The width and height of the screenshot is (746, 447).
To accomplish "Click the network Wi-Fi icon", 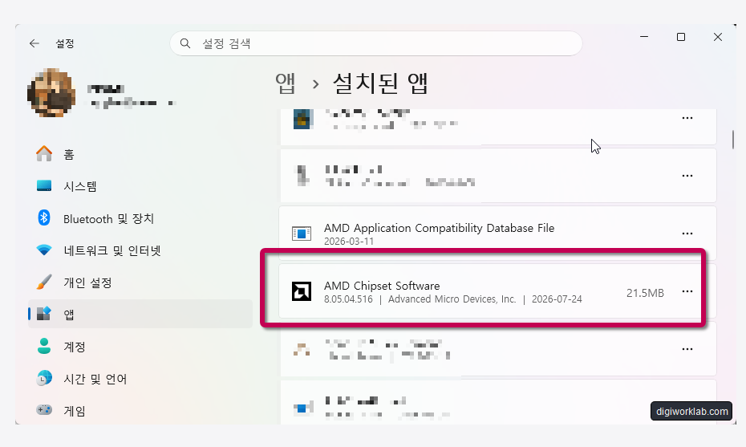I will coord(44,250).
